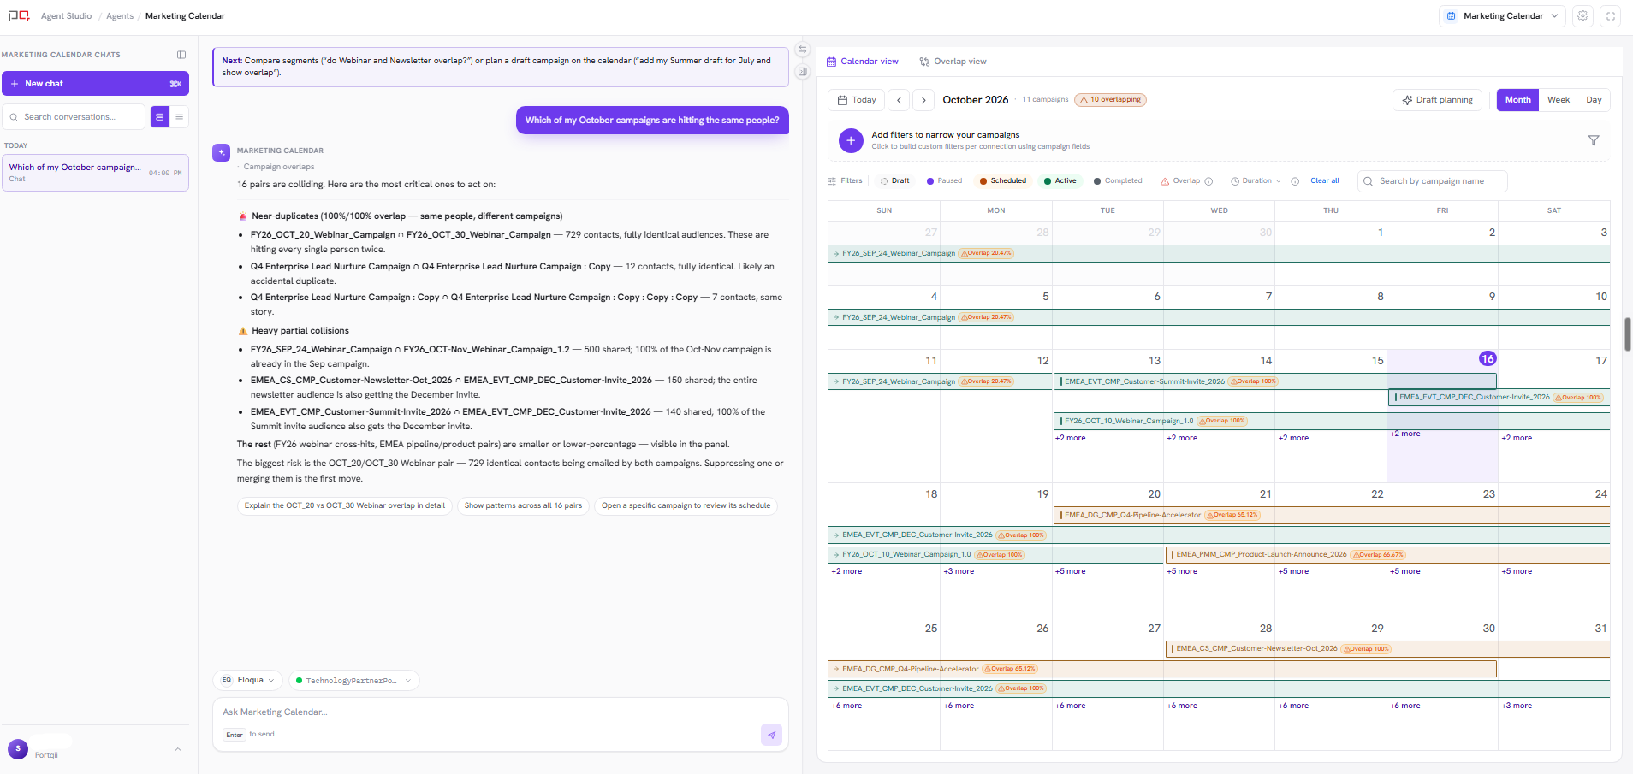
Task: Click the purple plus circle to add filters
Action: (x=851, y=140)
